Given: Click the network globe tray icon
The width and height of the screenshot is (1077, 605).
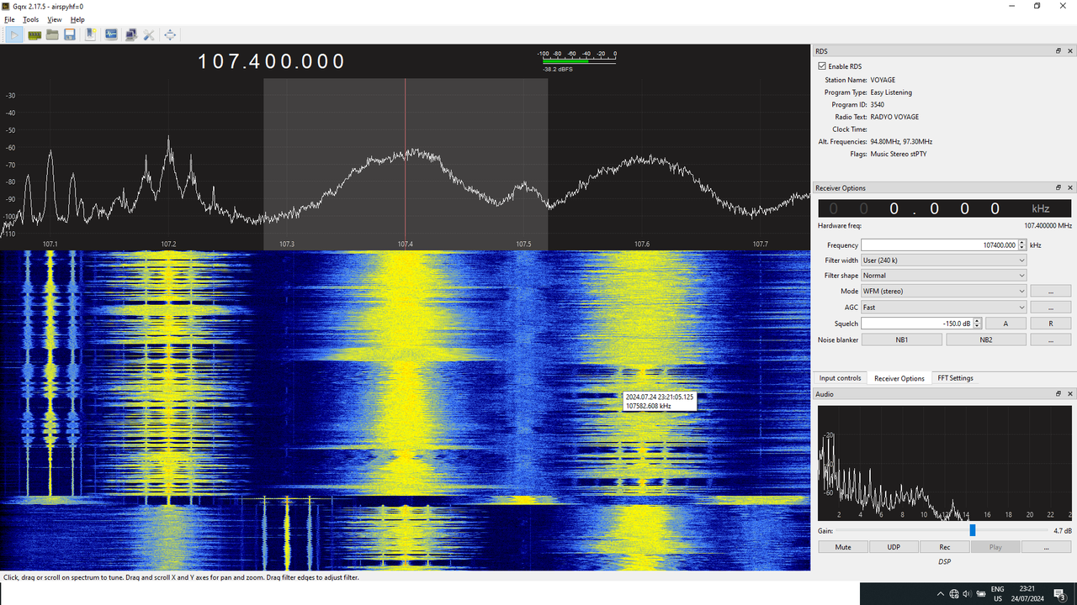Looking at the screenshot, I should click(954, 593).
